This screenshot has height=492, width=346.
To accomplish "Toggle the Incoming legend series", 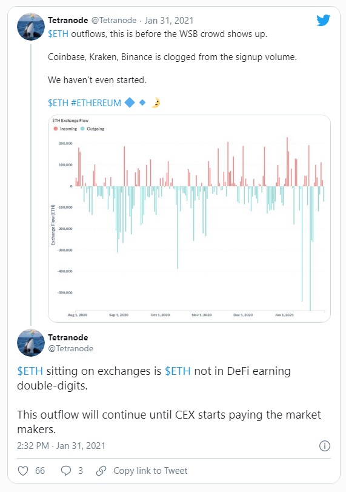I will coord(65,129).
